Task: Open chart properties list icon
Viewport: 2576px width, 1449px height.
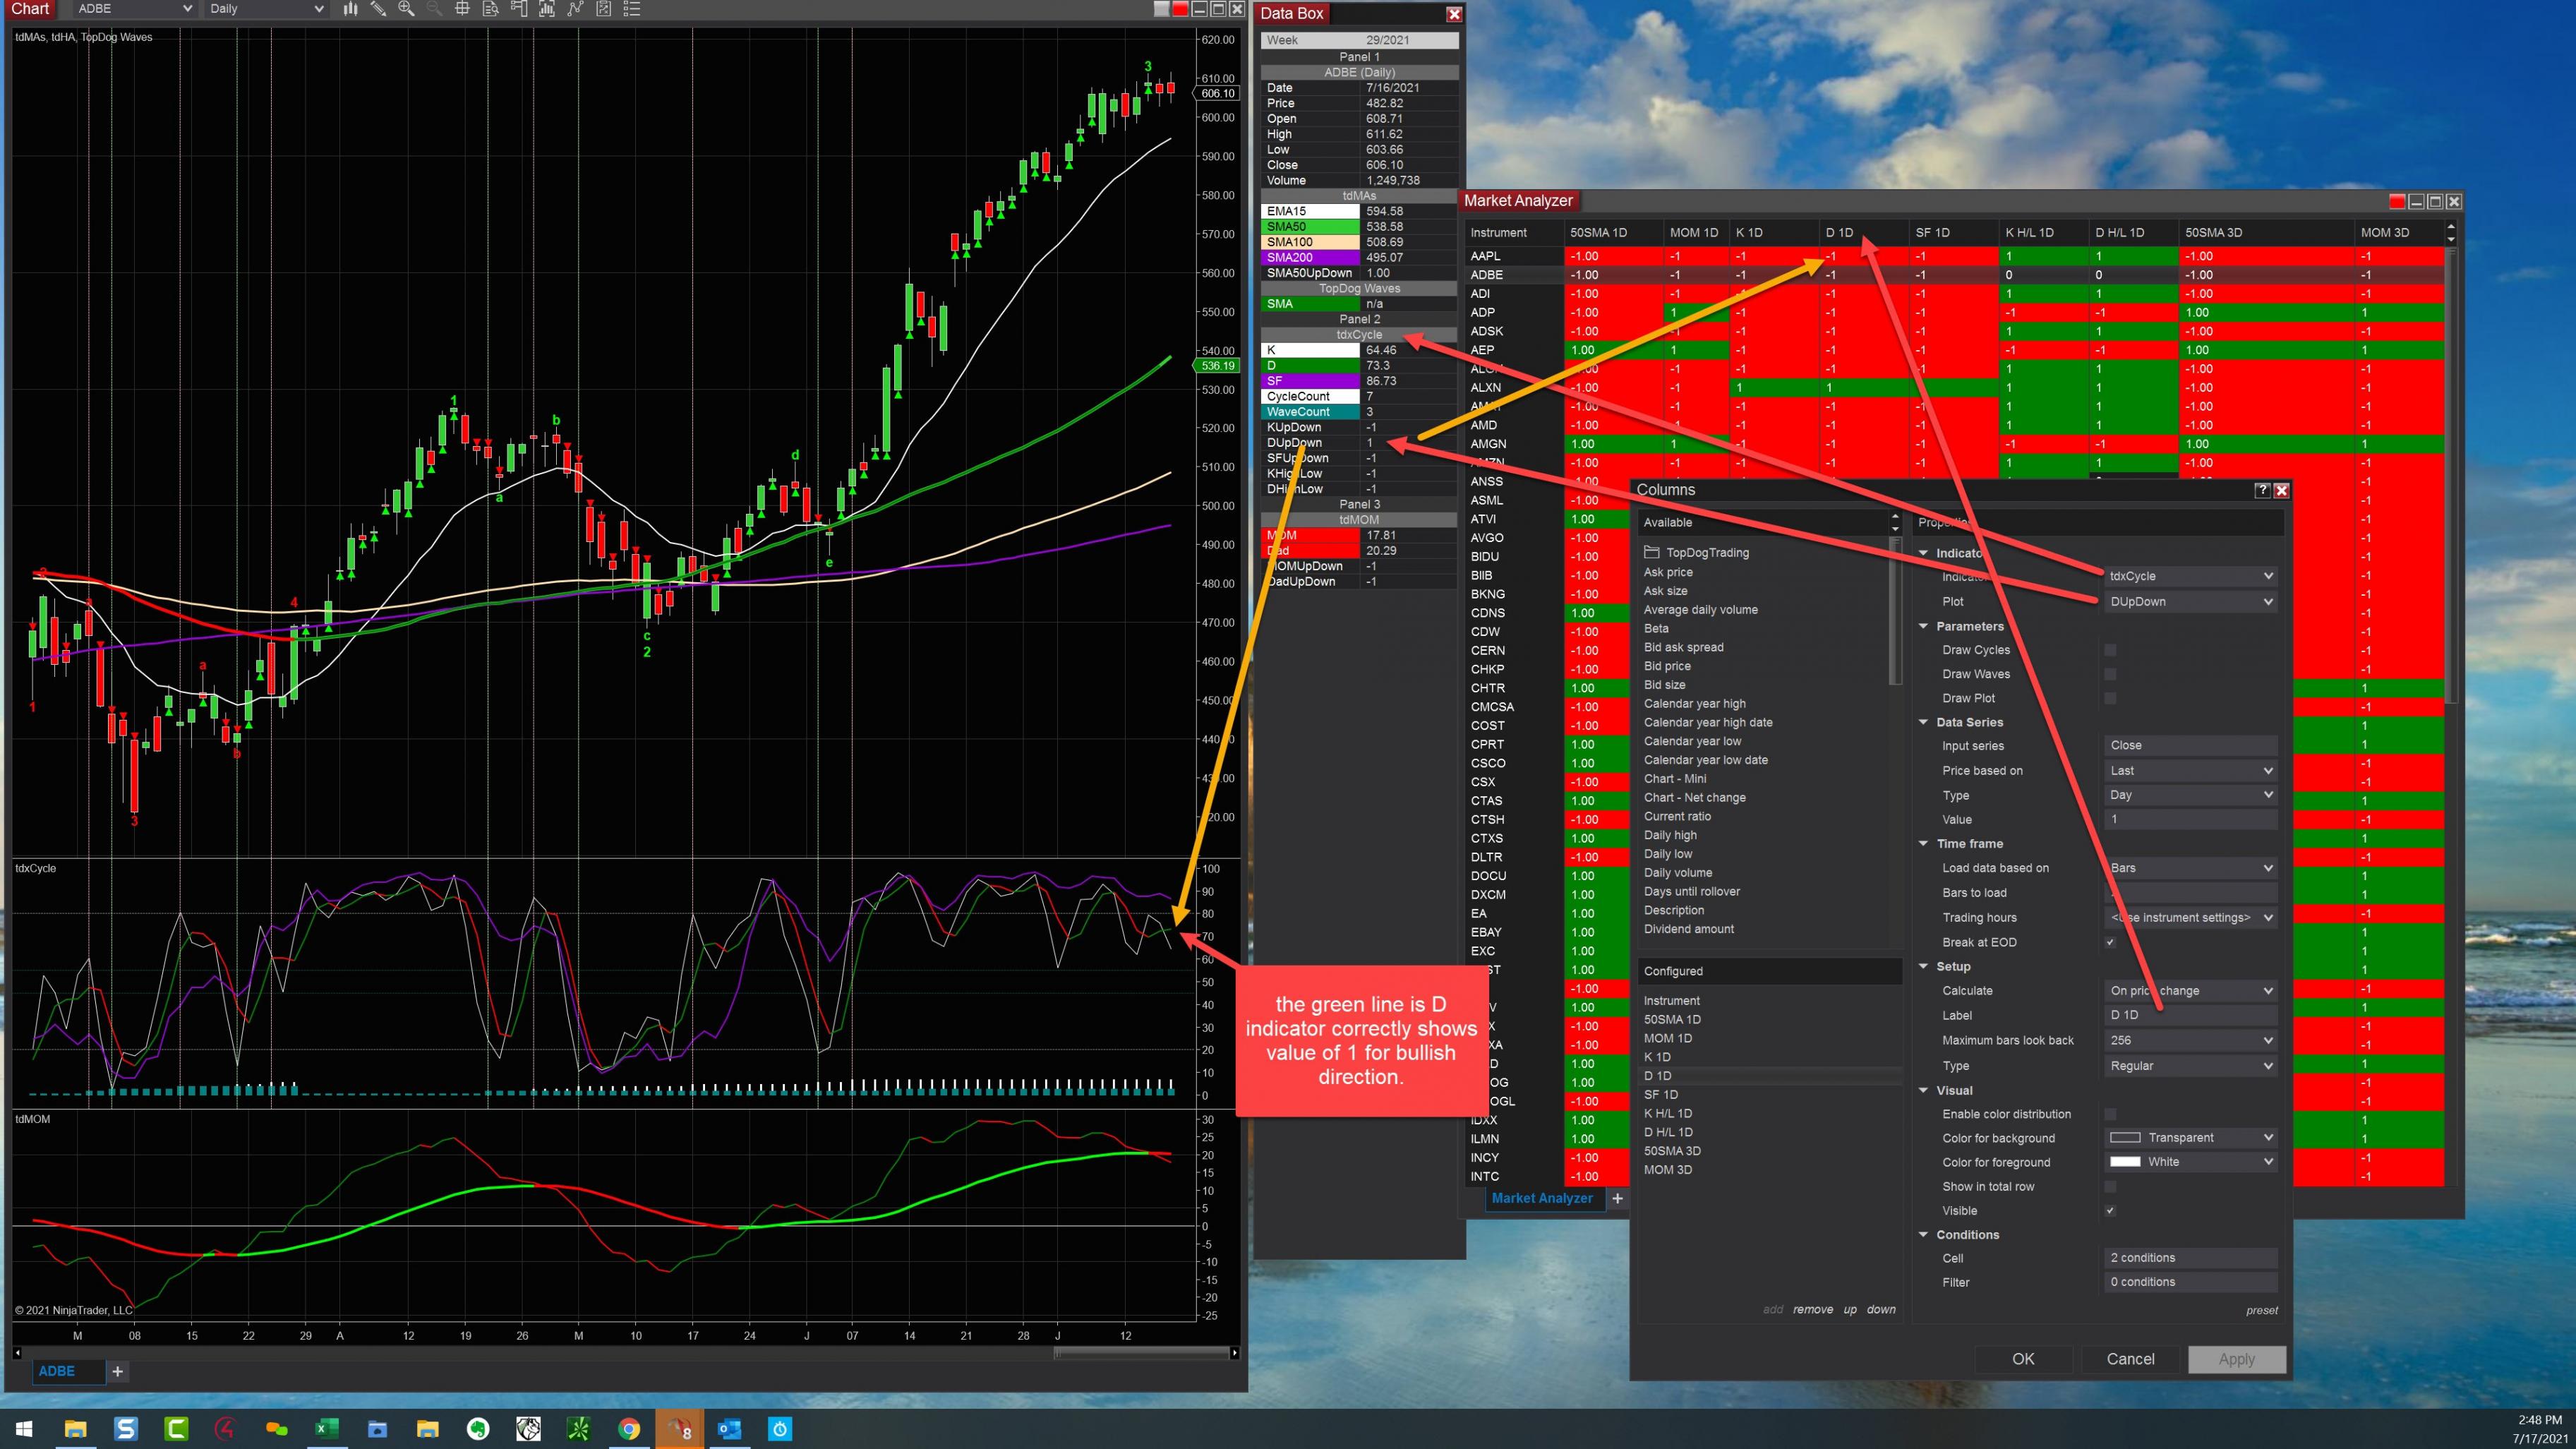Action: pyautogui.click(x=631, y=9)
